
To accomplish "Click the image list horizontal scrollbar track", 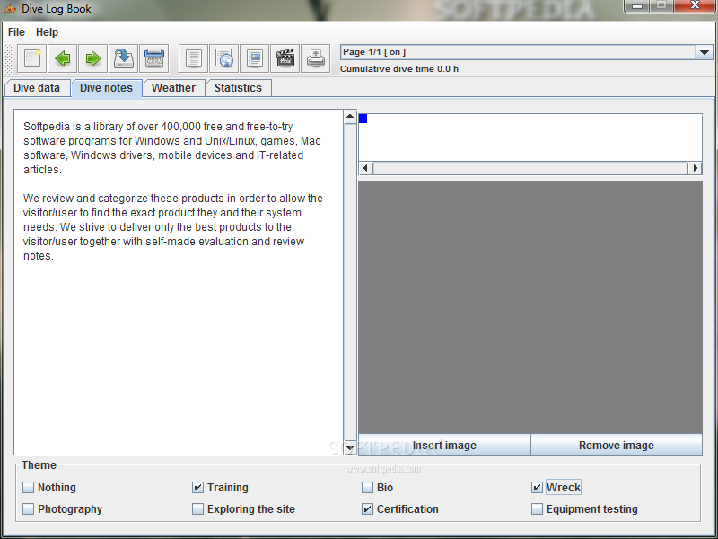I will click(530, 168).
